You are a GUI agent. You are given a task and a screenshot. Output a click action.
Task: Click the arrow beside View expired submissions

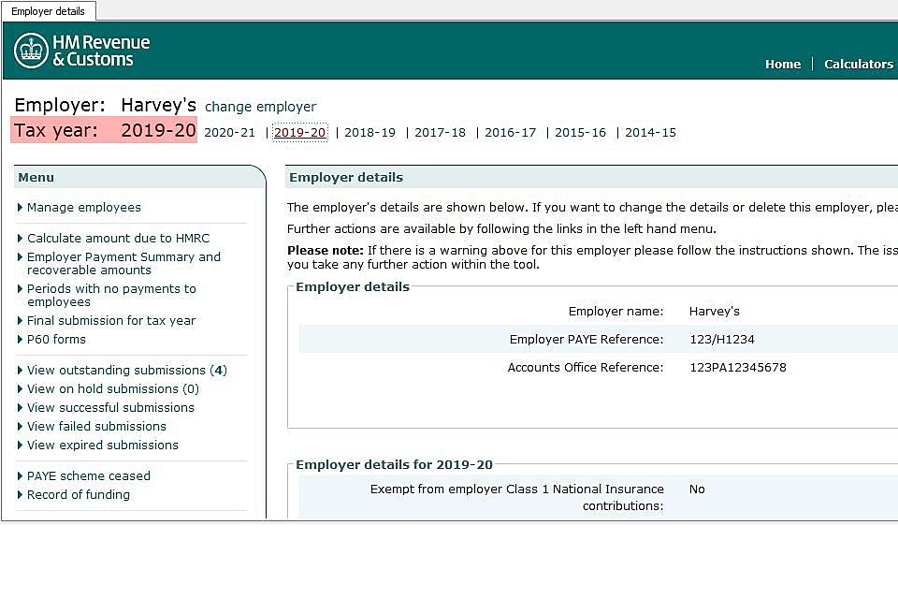click(21, 446)
